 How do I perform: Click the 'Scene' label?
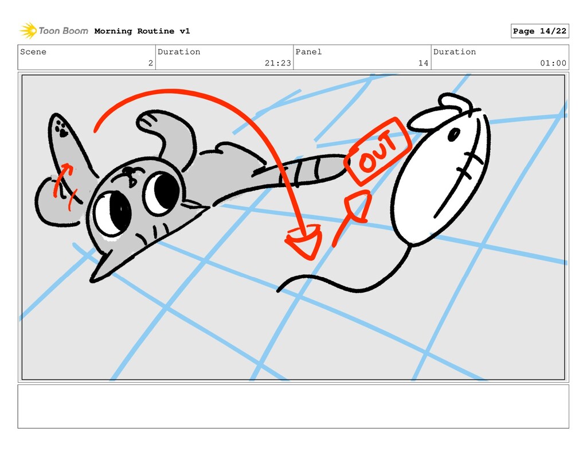(33, 52)
